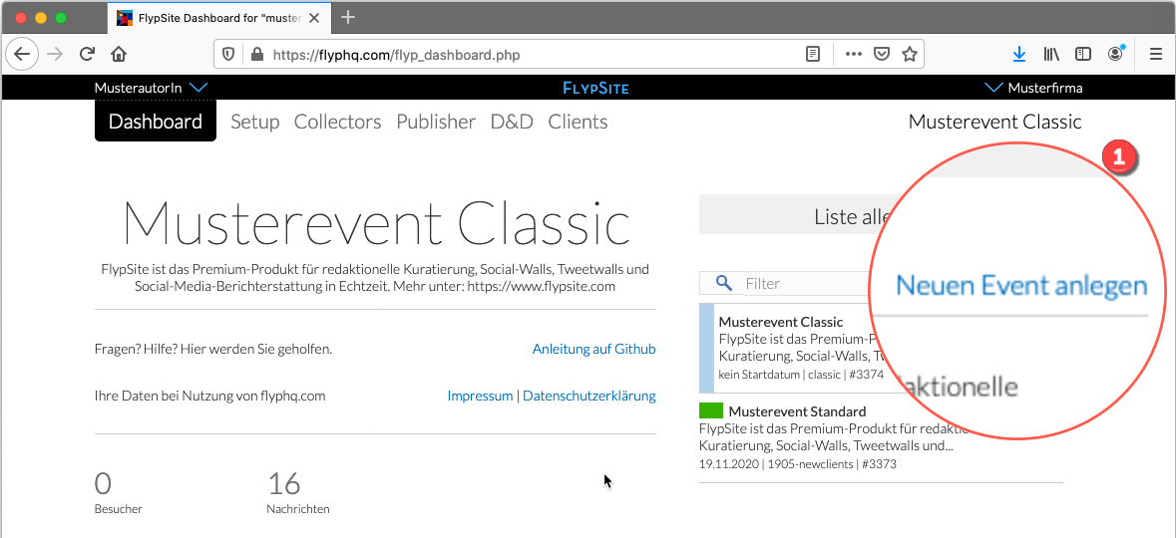Expand the Musterfirma company dropdown
This screenshot has height=538, width=1176.
[x=1032, y=88]
